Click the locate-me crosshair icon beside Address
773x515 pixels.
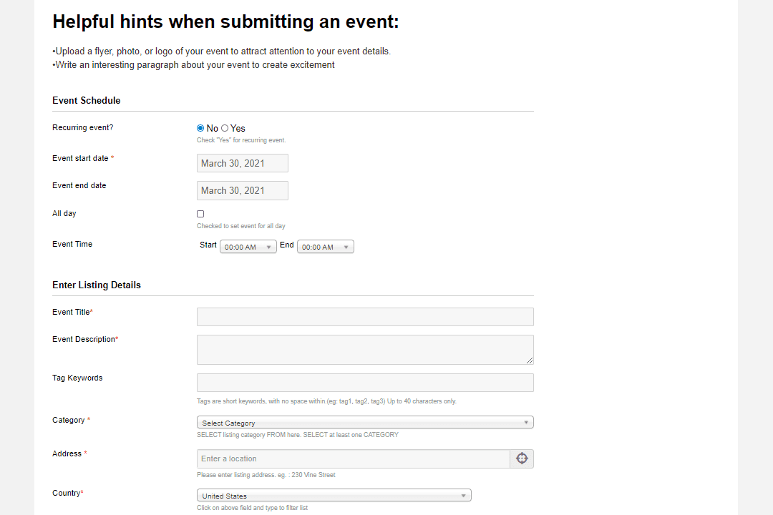coord(522,458)
